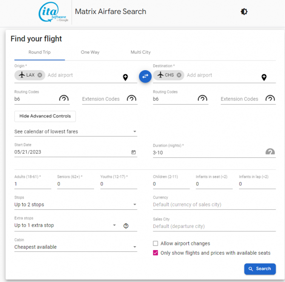Swap origin and destination airports
This screenshot has width=285, height=282.
coord(145,77)
